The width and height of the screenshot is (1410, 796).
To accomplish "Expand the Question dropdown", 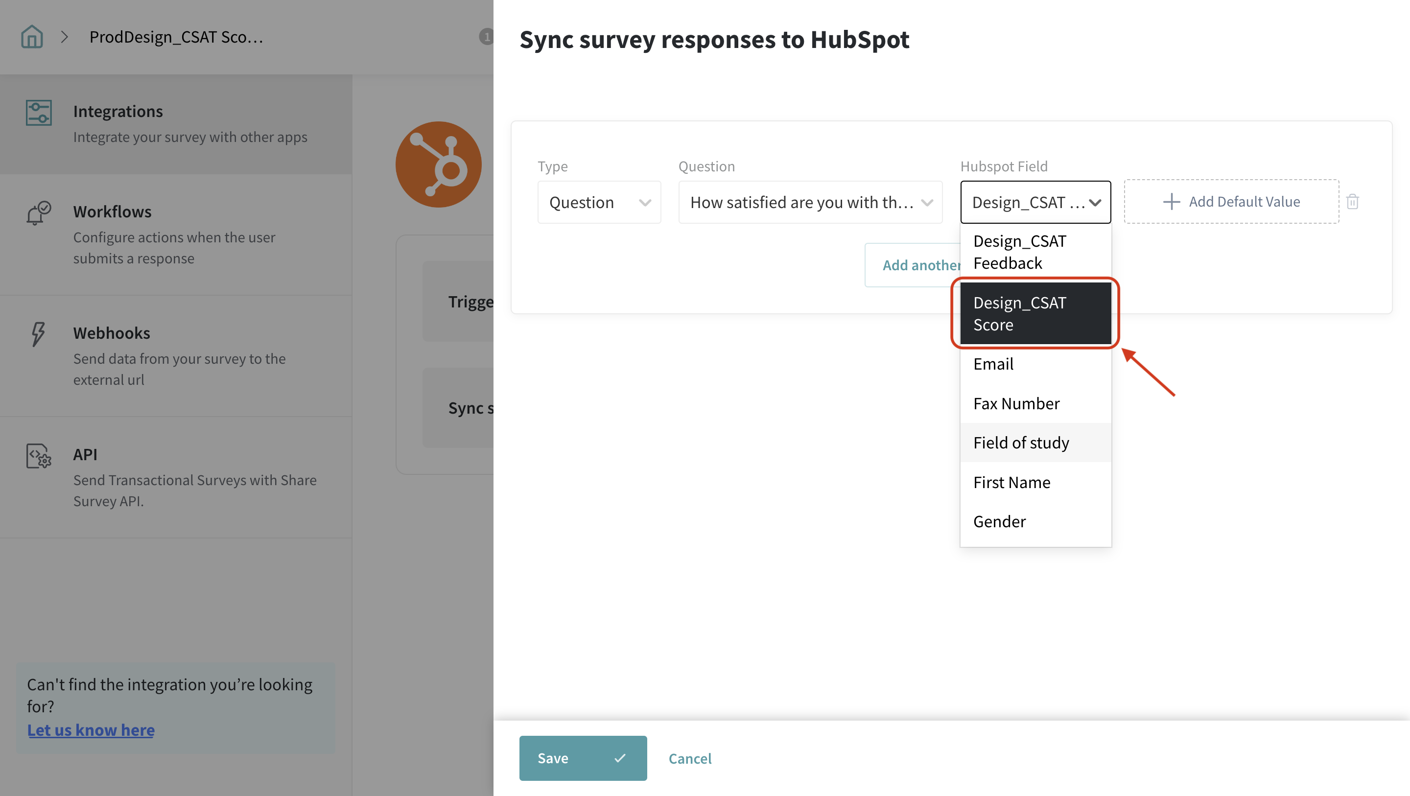I will [x=810, y=202].
